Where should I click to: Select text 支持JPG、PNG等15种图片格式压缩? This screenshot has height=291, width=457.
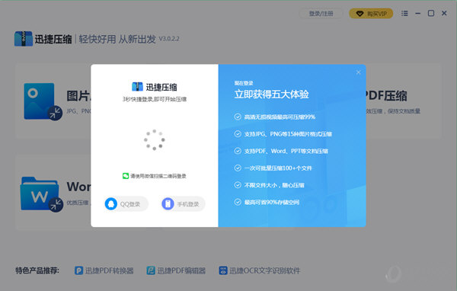pyautogui.click(x=288, y=134)
